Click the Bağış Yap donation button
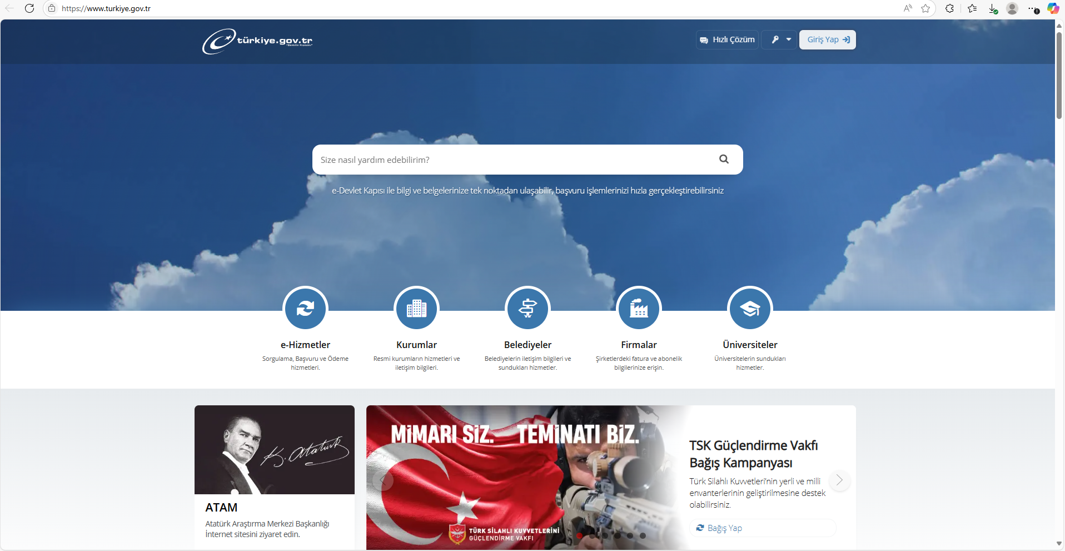This screenshot has width=1065, height=551. pos(762,528)
